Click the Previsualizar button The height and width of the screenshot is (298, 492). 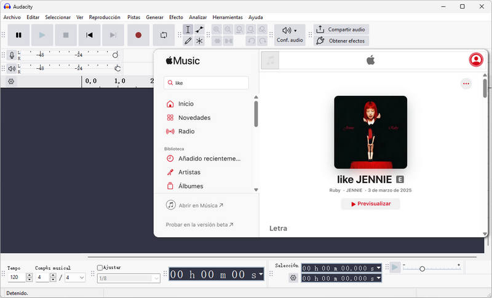(x=370, y=203)
